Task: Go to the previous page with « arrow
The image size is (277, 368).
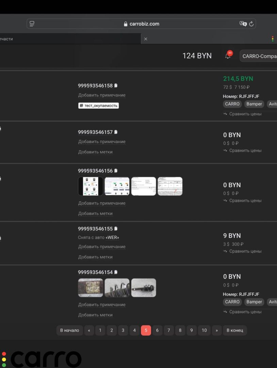Action: coord(89,331)
